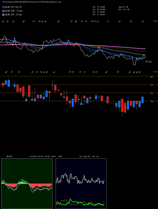Click the 97.85 price label beside the EMA lines
This screenshot has height=209, width=158.
[149, 62]
